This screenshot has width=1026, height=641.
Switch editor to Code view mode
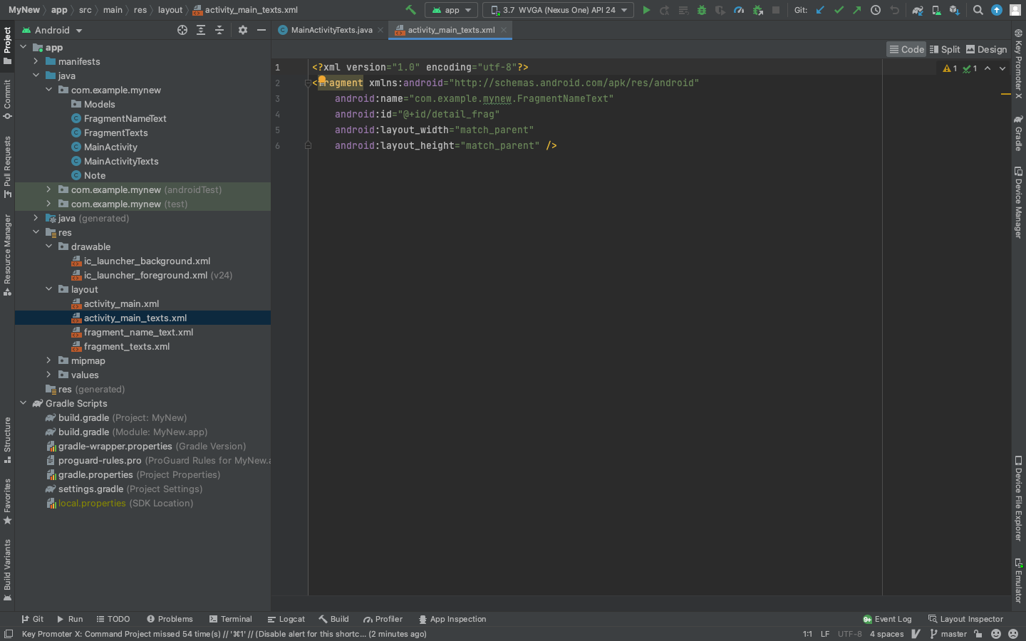(906, 49)
